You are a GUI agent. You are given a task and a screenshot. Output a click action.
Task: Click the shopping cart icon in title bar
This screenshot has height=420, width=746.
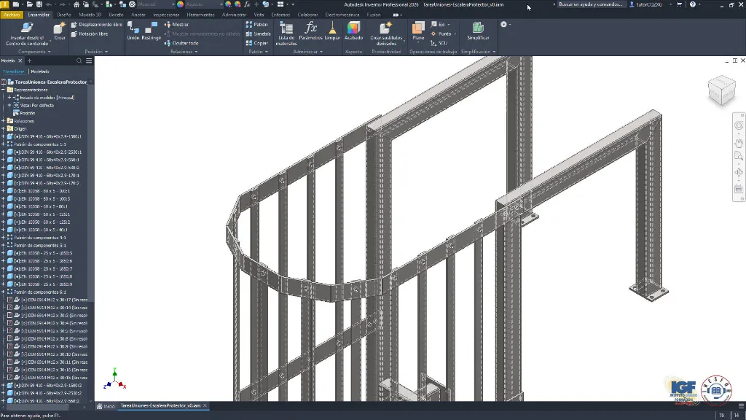[x=679, y=4]
